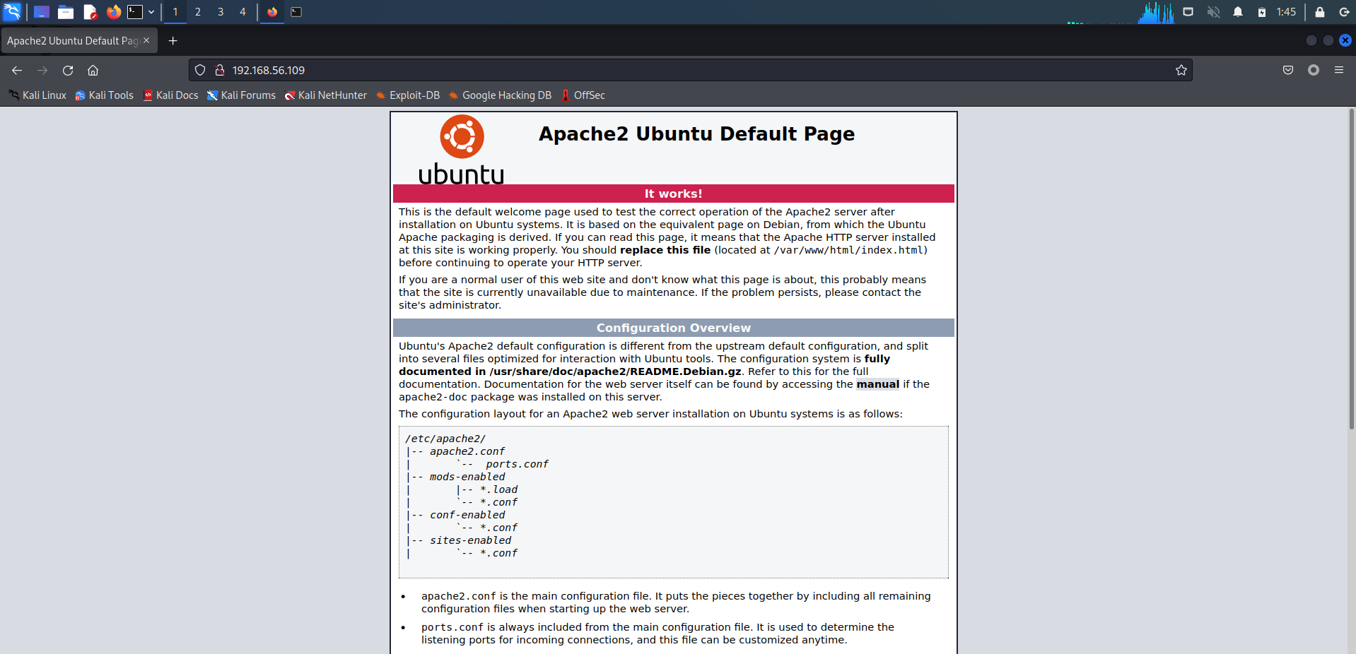
Task: Open the Kali Forums bookmark
Action: 241,95
